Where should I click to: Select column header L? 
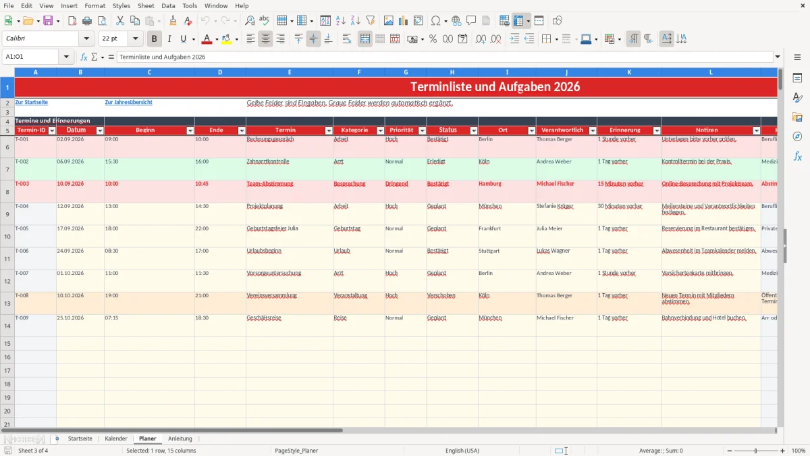[711, 72]
